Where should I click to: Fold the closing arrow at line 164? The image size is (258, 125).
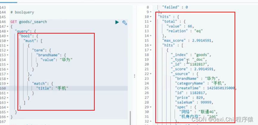8,107
